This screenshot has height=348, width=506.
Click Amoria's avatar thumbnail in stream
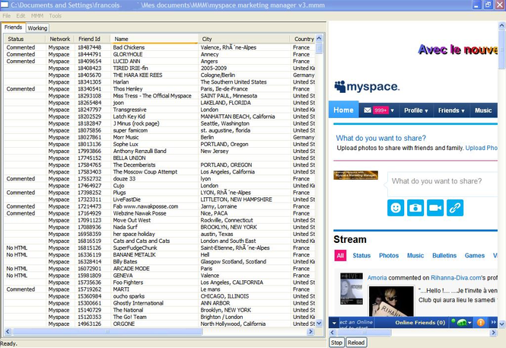[x=352, y=289]
